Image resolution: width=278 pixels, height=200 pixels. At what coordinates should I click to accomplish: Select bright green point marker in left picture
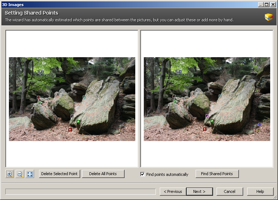(78, 121)
